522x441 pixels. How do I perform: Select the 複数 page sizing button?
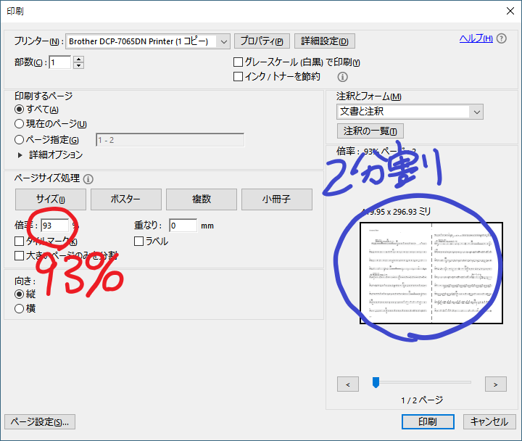click(202, 199)
